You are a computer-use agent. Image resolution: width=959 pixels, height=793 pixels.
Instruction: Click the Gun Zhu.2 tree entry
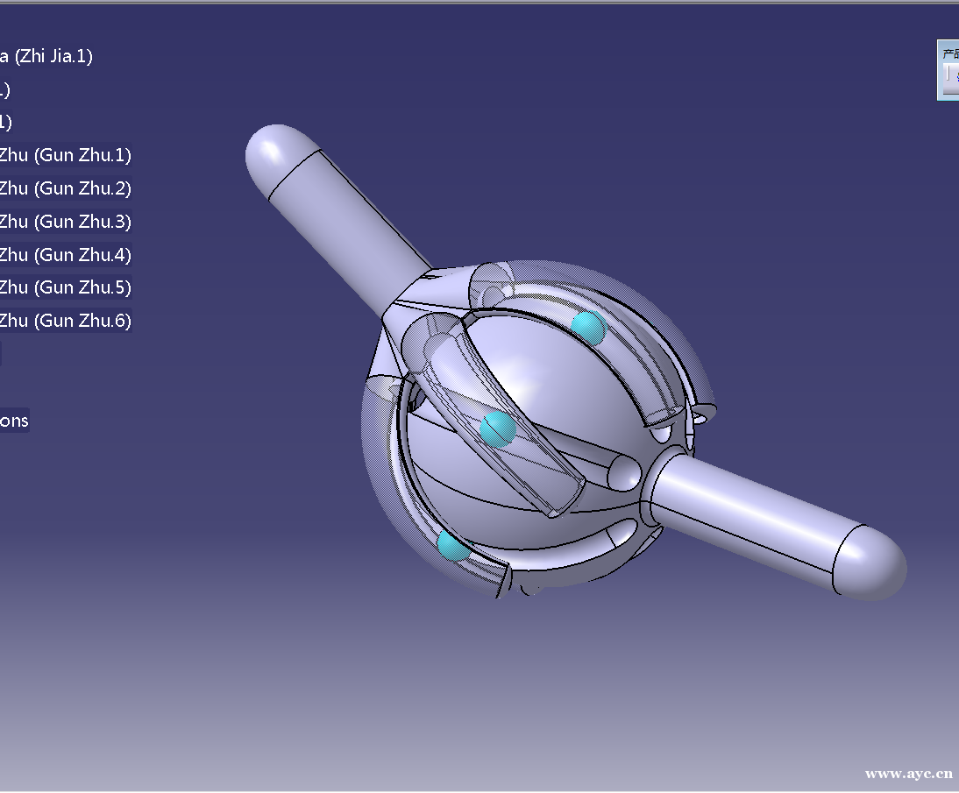[x=65, y=188]
